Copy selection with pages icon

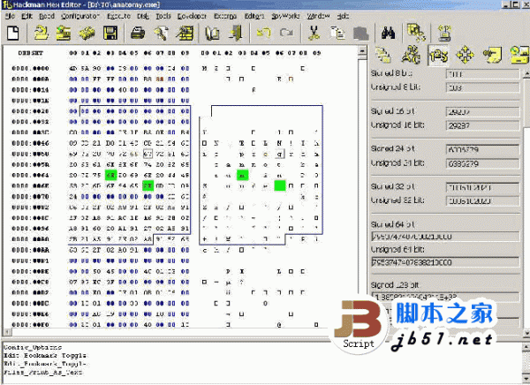click(x=337, y=34)
